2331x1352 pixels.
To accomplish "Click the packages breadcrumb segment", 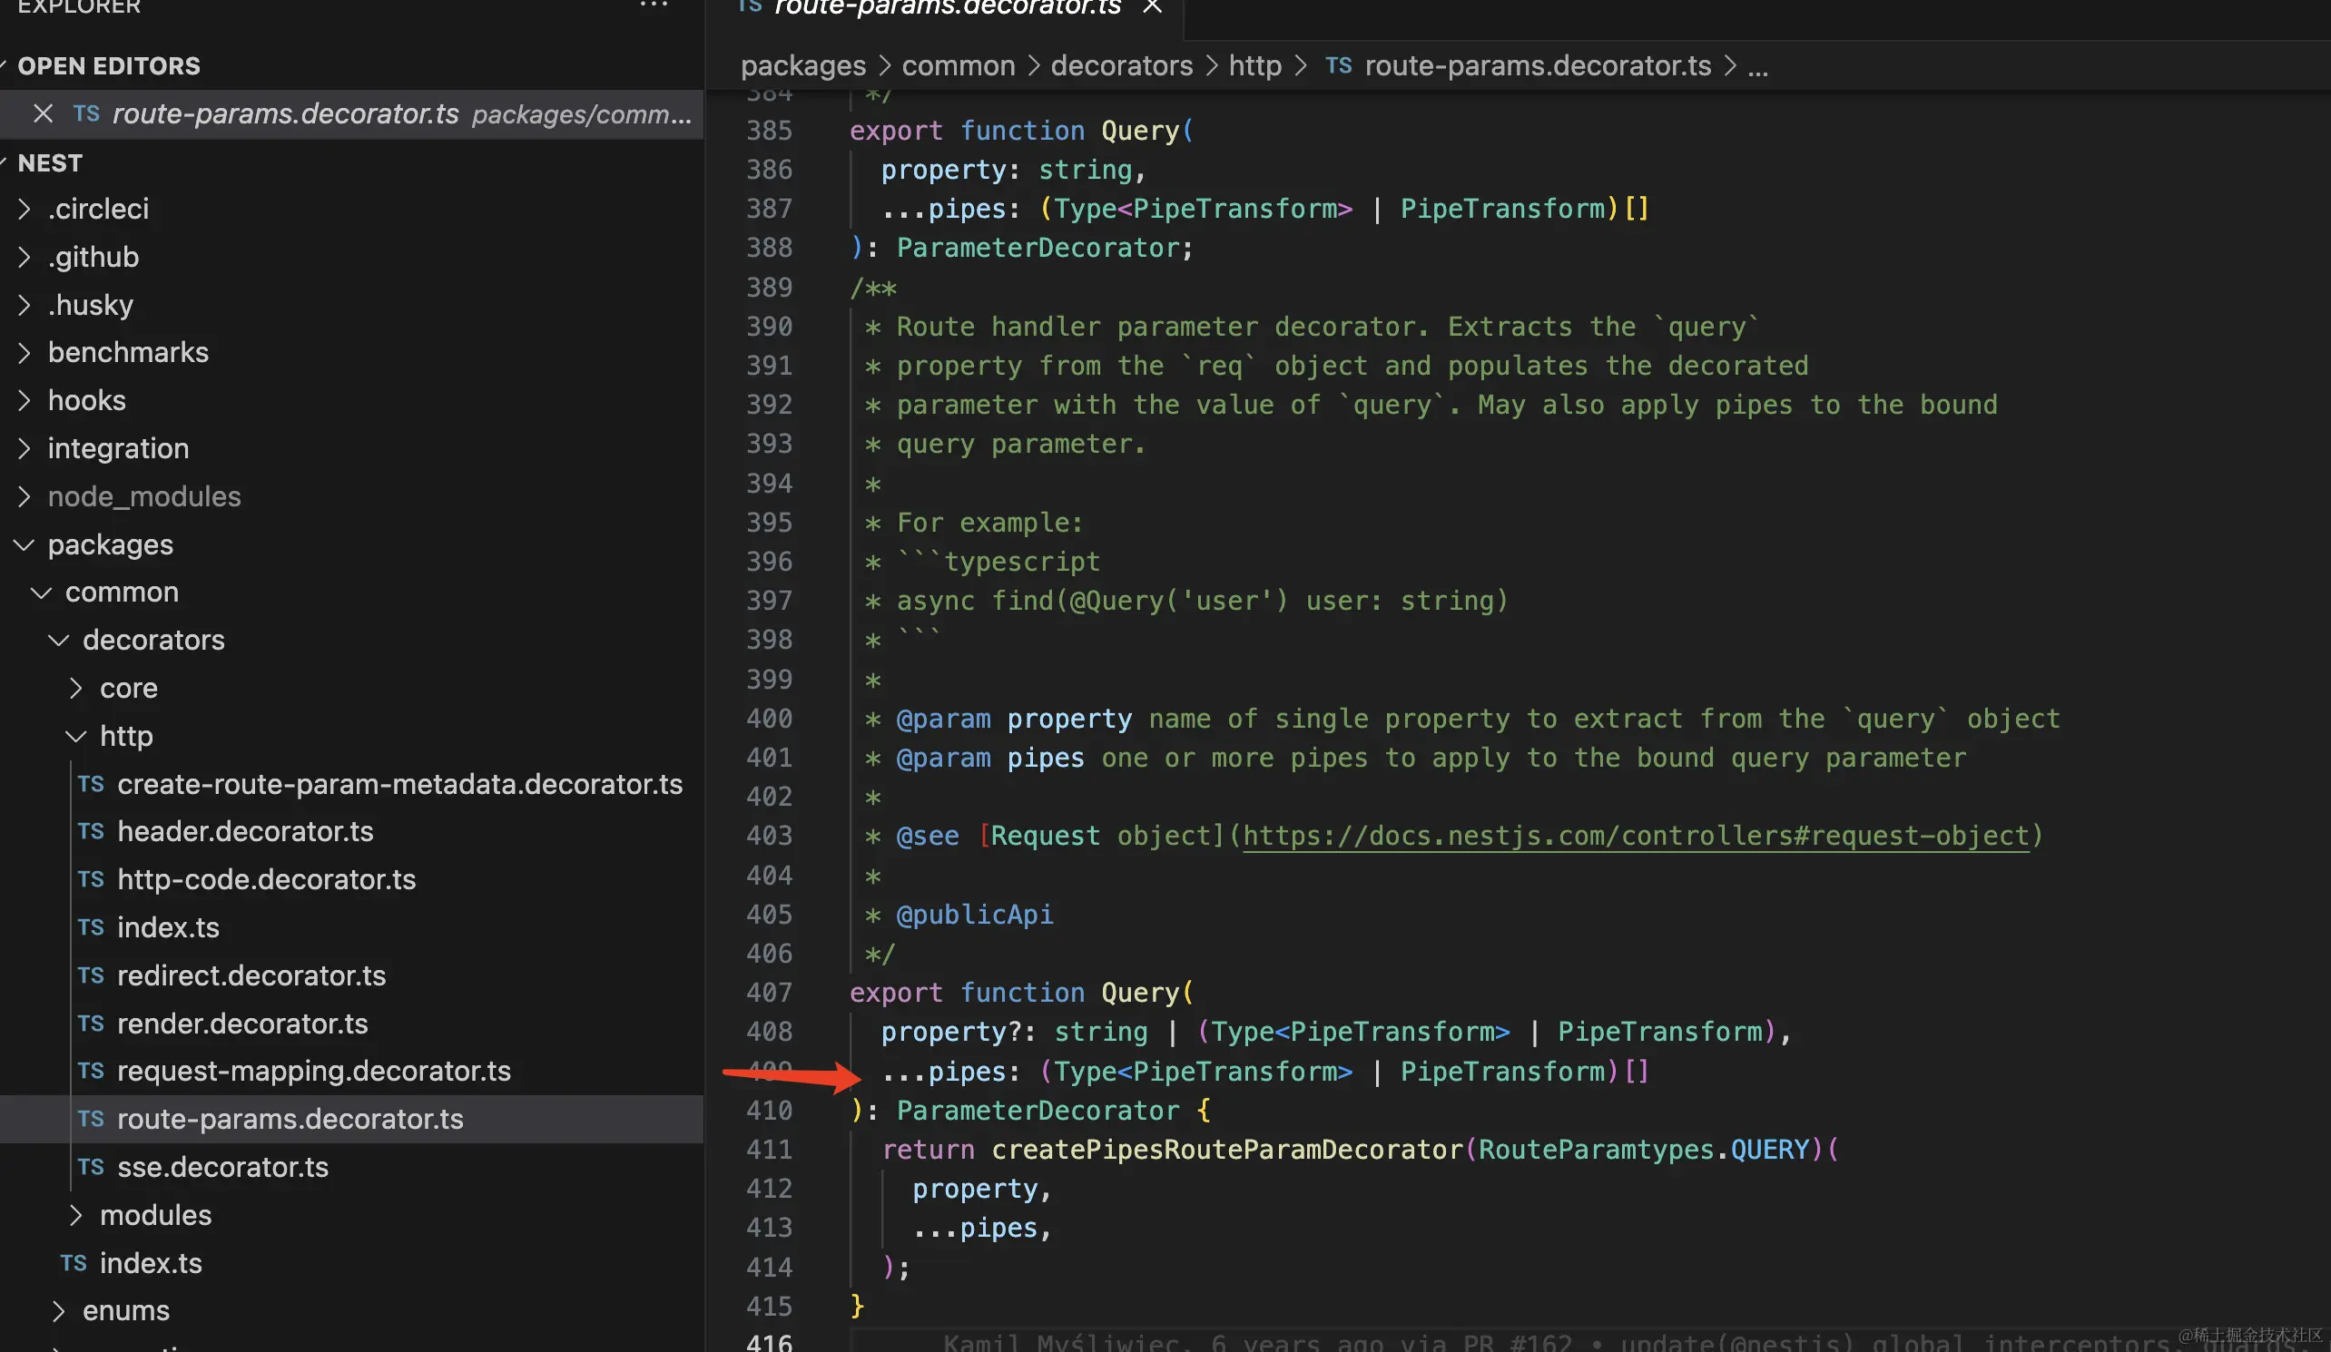I will (803, 65).
